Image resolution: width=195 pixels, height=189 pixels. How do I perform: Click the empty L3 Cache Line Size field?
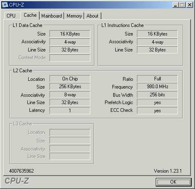pos(70,156)
